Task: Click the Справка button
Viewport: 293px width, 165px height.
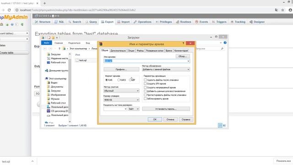Action: pyautogui.click(x=186, y=119)
